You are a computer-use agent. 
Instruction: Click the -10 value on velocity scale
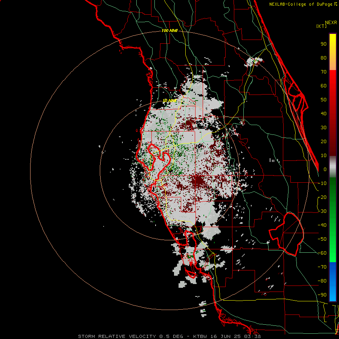point(322,183)
